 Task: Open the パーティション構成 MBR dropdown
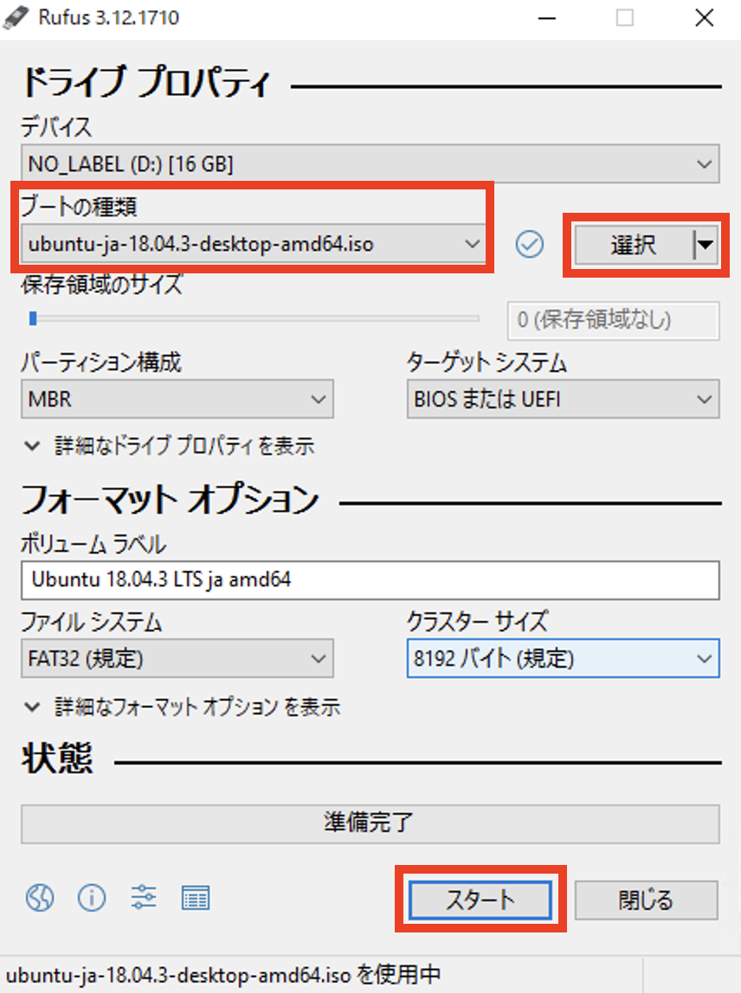point(177,399)
